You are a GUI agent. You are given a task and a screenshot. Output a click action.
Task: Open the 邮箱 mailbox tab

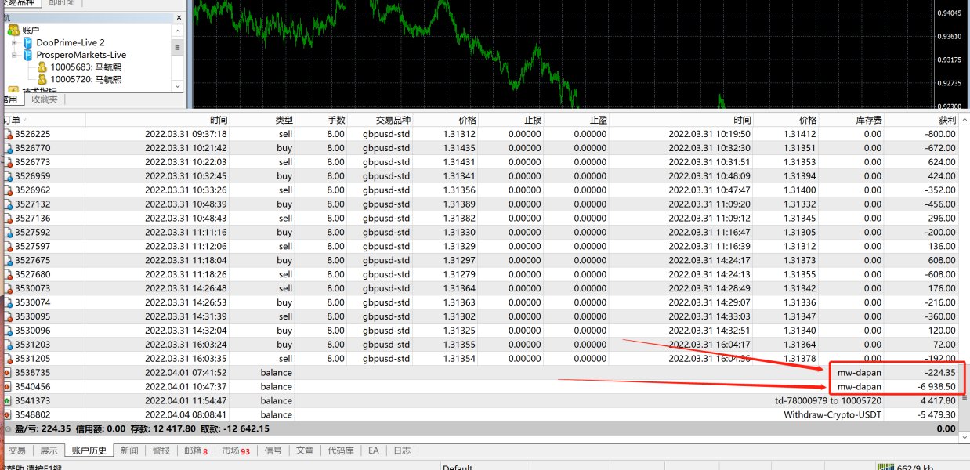[196, 450]
